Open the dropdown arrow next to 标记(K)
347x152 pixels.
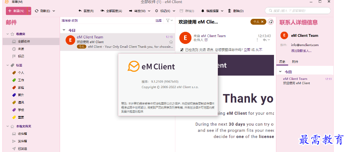click(x=174, y=11)
